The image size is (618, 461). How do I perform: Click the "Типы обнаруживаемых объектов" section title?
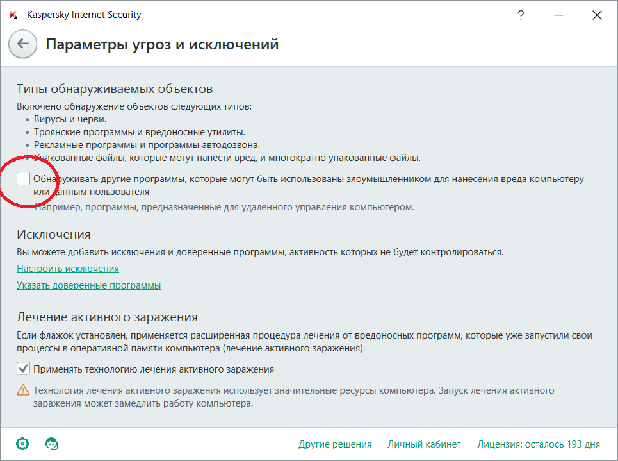[x=115, y=89]
